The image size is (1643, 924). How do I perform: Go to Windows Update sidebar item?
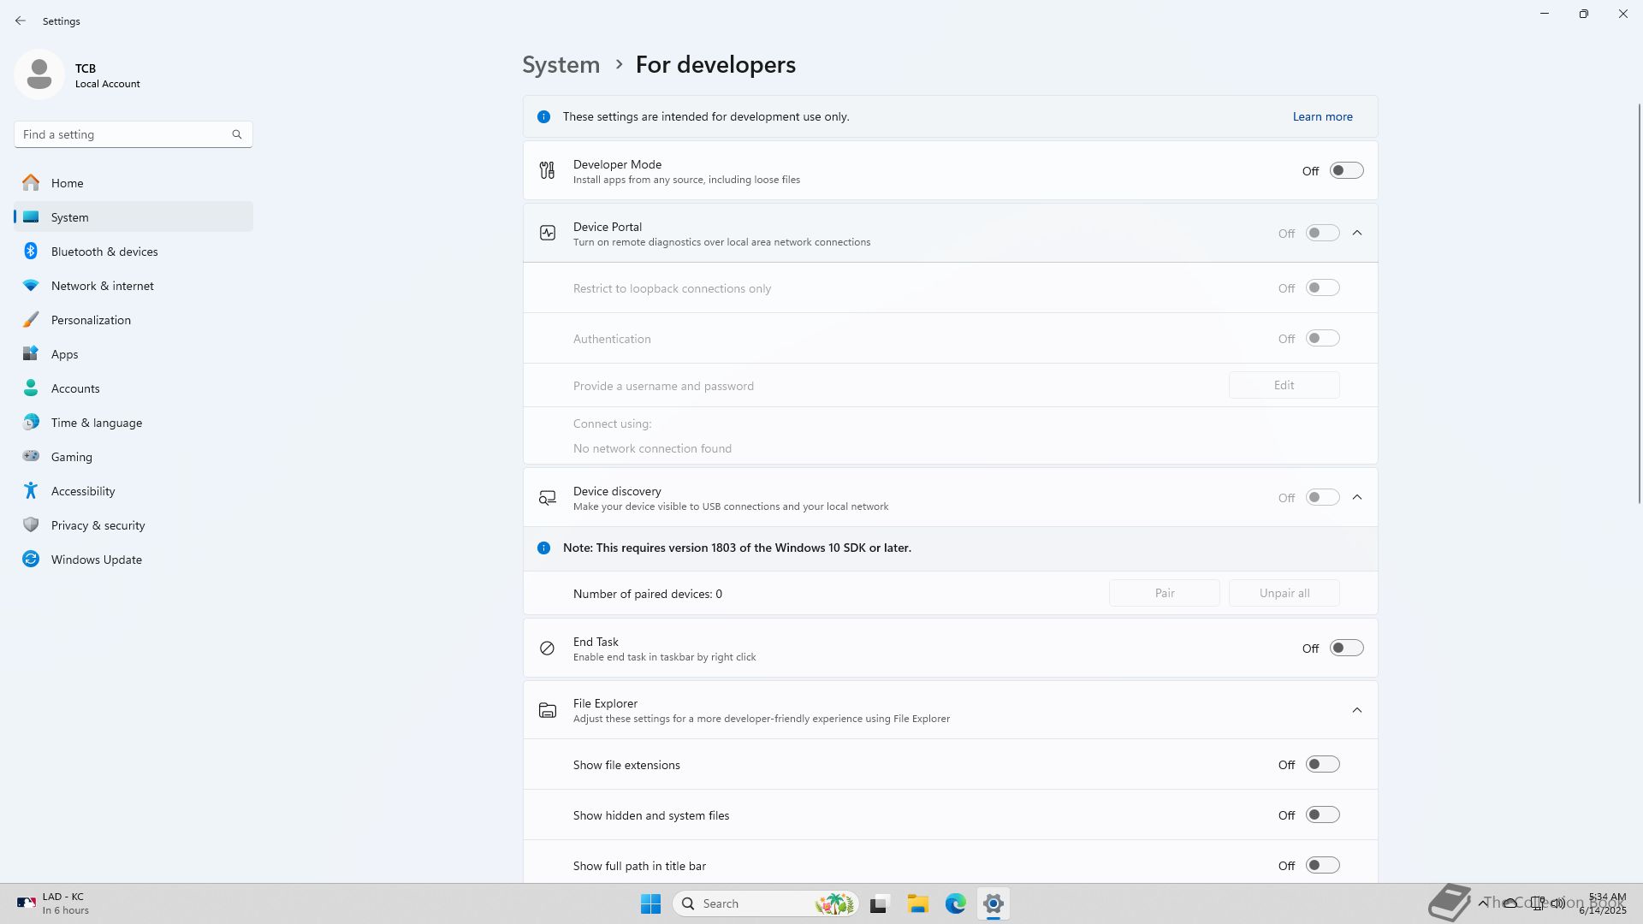coord(96,560)
